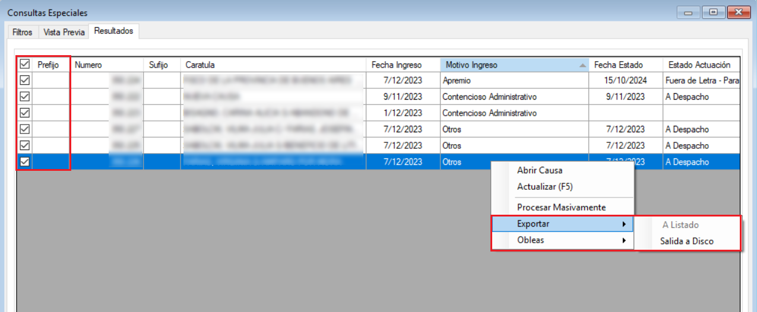Sort by the Fecha Ingreso column header
This screenshot has height=312, width=757.
tap(396, 65)
